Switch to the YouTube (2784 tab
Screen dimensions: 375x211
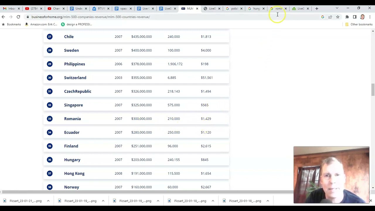pos(33,8)
